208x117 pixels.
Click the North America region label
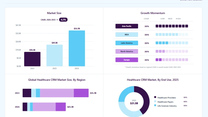click(x=127, y=51)
